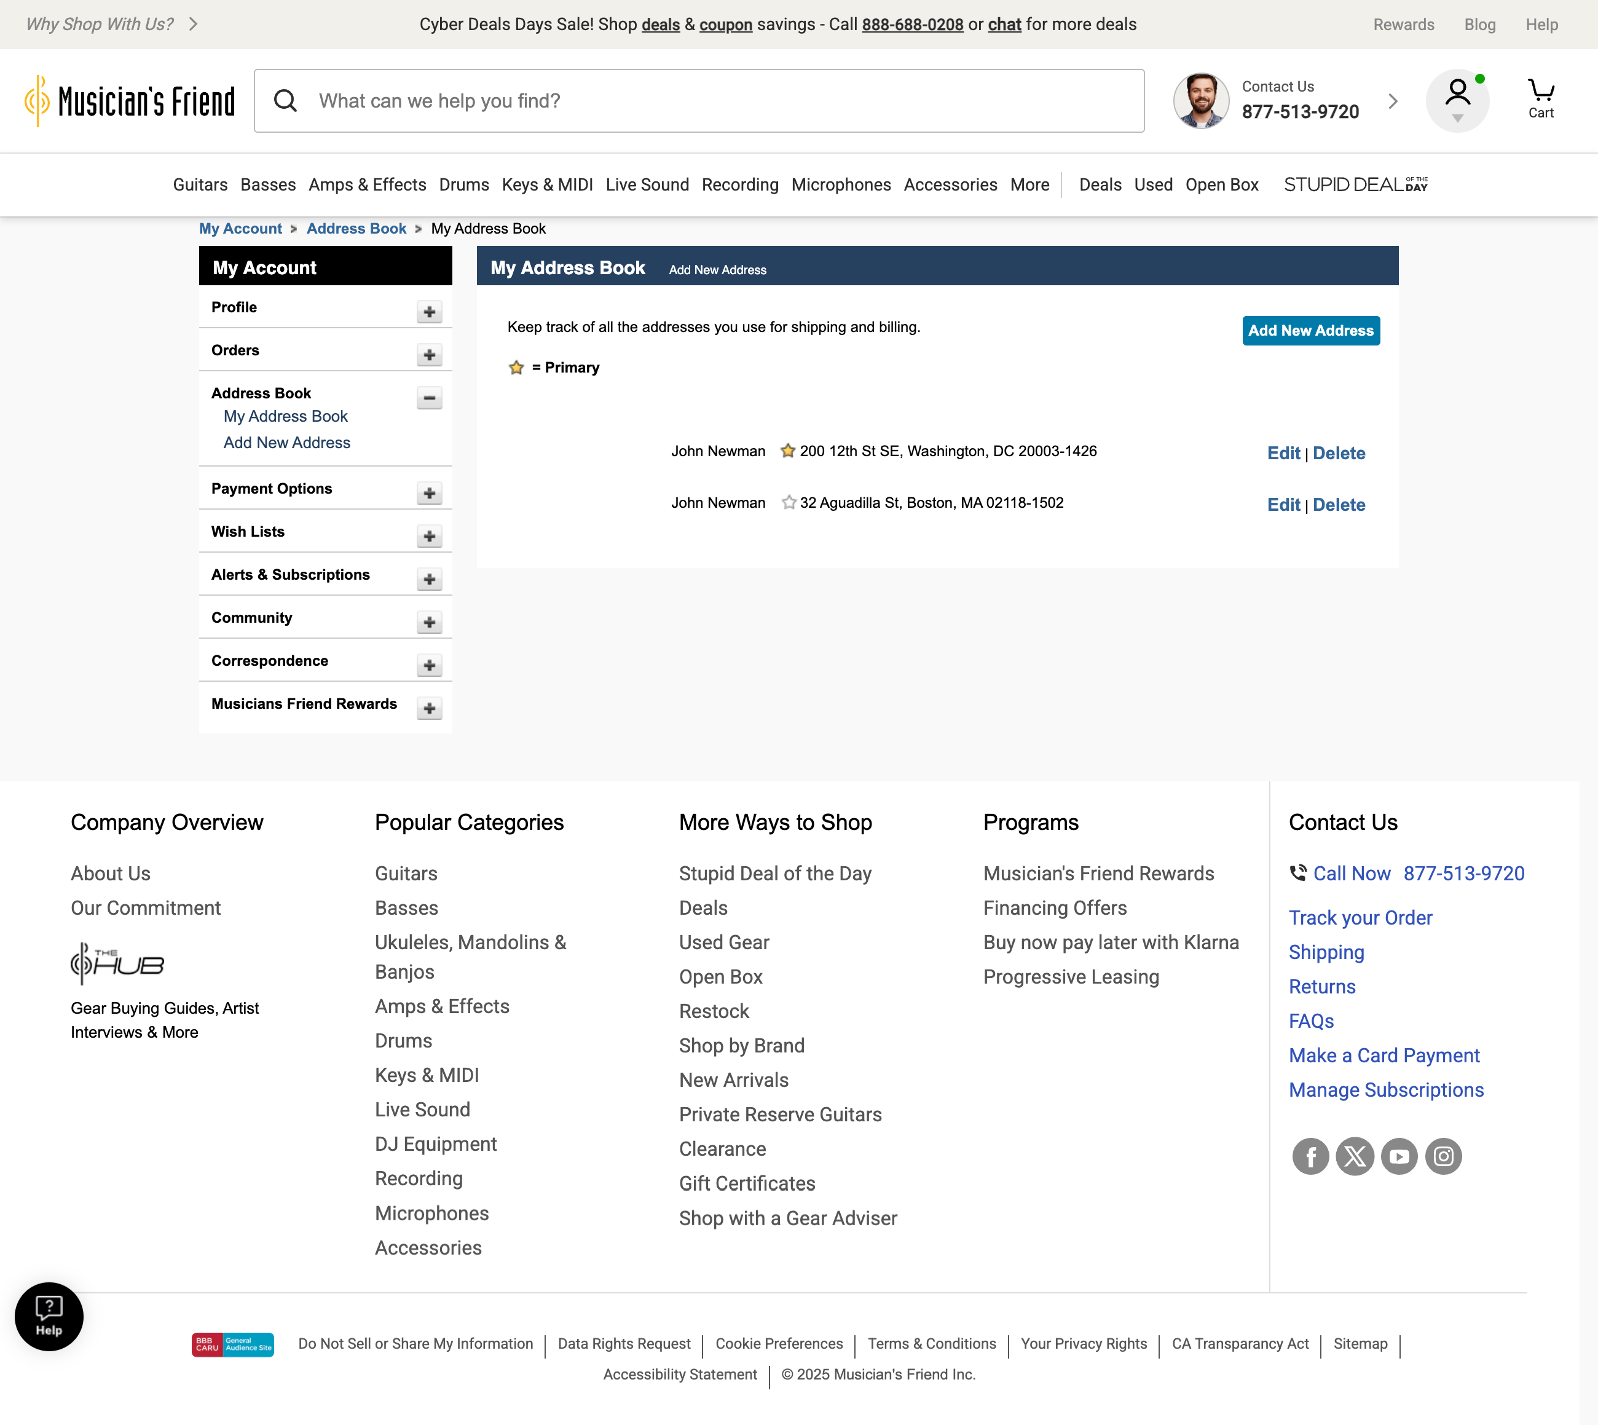The width and height of the screenshot is (1598, 1425).
Task: Expand the Profile sidebar section
Action: [429, 312]
